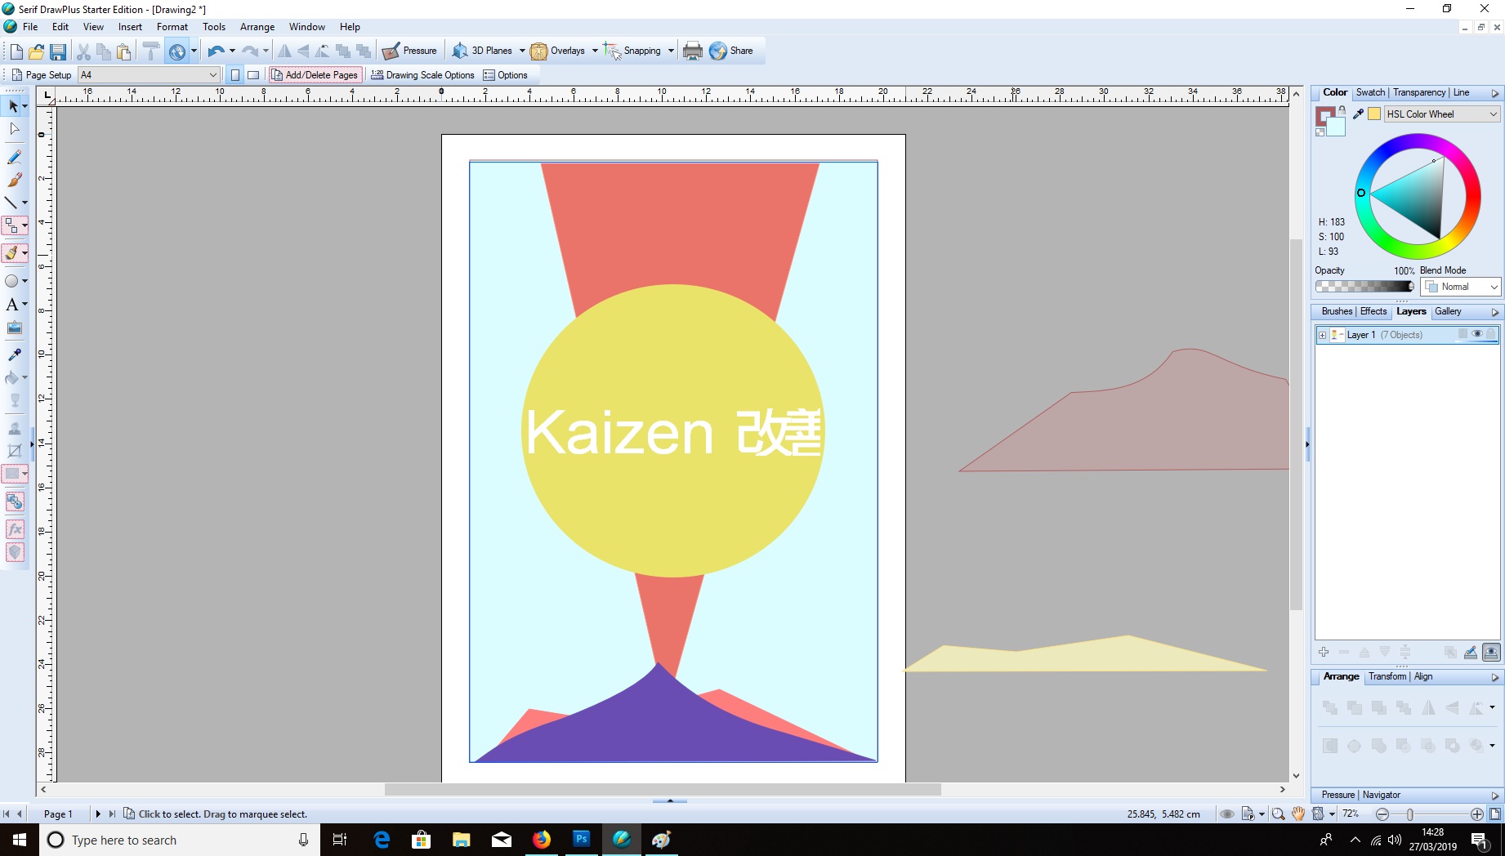Click the Print icon in toolbar
The image size is (1505, 856).
click(692, 51)
